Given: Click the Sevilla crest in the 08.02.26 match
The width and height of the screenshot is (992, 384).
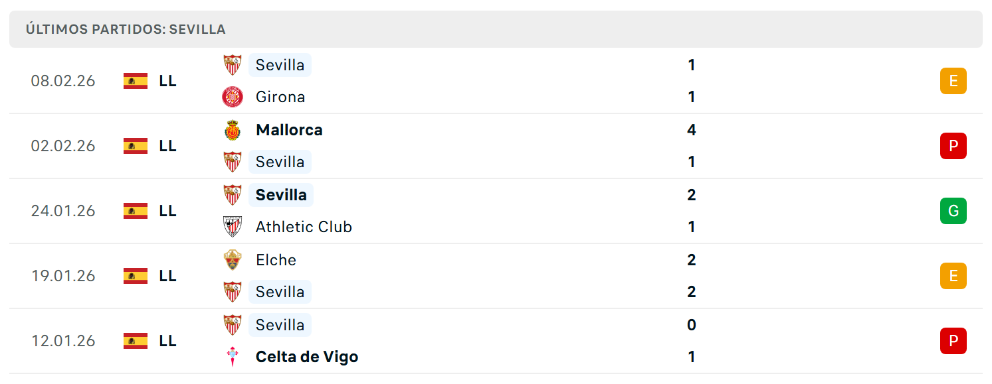Looking at the screenshot, I should [x=233, y=65].
